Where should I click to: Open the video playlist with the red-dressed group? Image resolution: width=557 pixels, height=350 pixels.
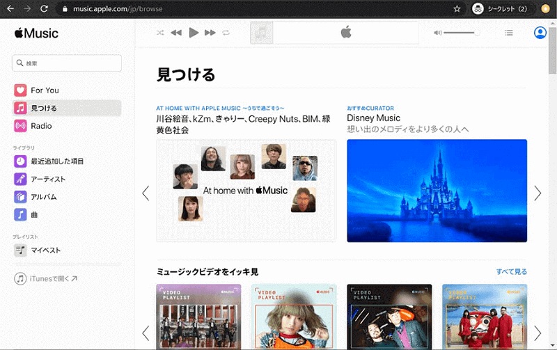tap(485, 317)
